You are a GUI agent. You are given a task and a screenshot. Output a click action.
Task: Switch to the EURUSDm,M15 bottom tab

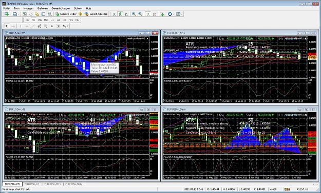coord(52,184)
